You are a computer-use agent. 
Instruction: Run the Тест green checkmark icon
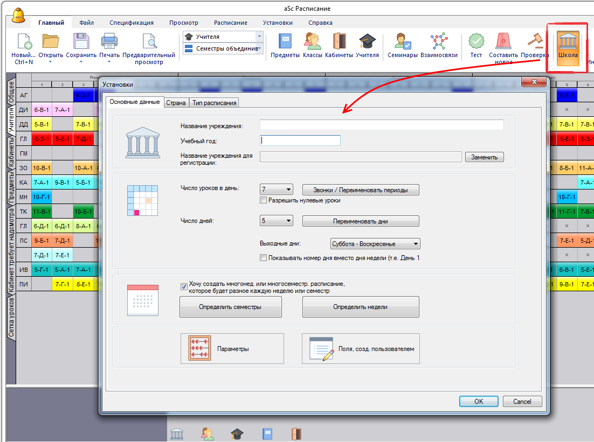[476, 42]
